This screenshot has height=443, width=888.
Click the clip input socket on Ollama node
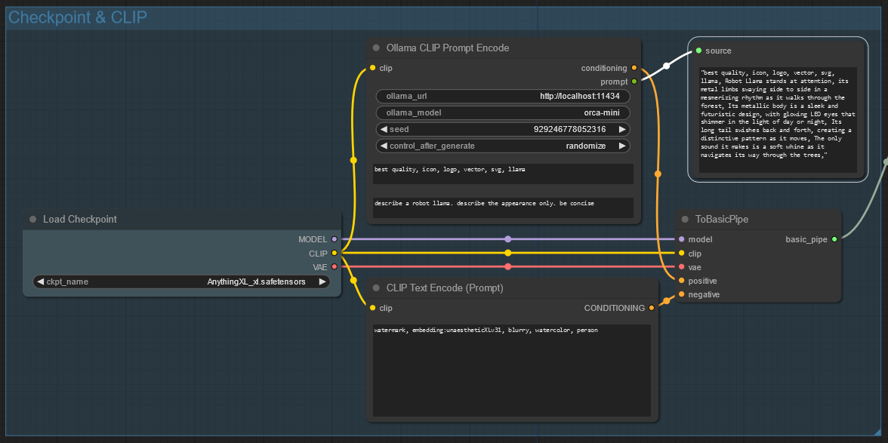pyautogui.click(x=372, y=68)
